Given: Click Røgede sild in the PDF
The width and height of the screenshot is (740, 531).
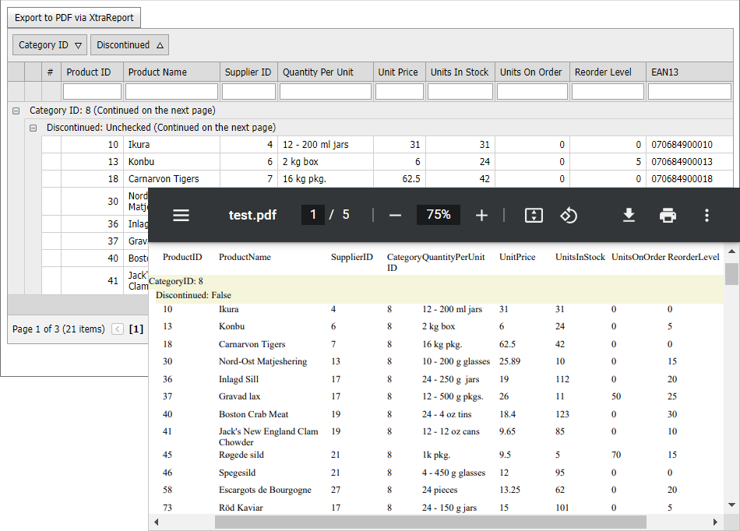Looking at the screenshot, I should point(241,455).
